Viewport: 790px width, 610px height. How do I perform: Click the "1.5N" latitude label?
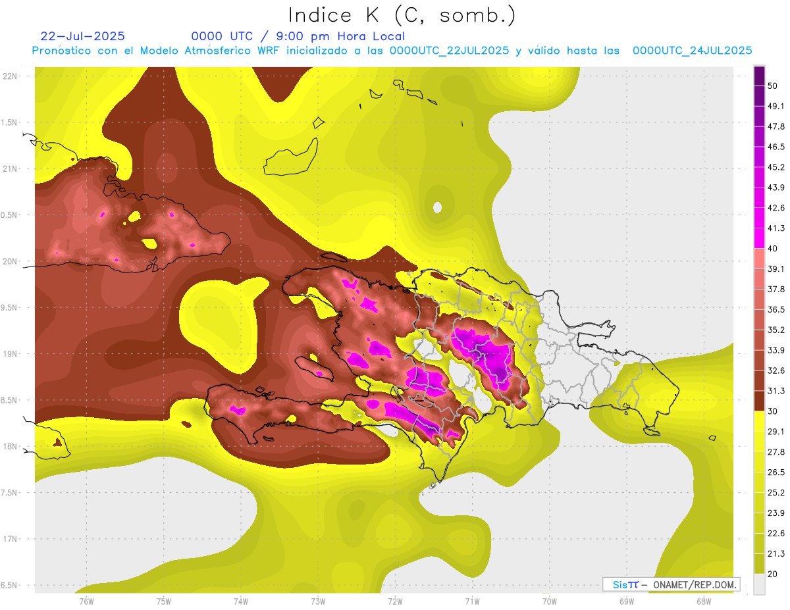click(9, 122)
